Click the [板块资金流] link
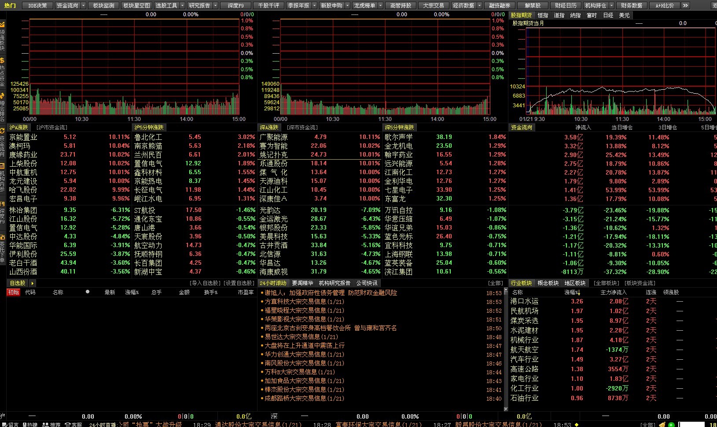This screenshot has width=717, height=427. point(640,283)
